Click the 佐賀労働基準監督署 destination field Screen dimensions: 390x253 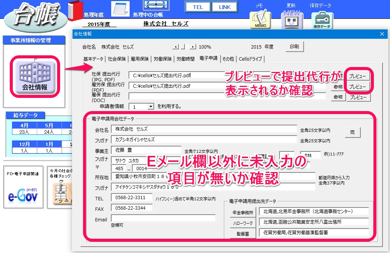314,233
